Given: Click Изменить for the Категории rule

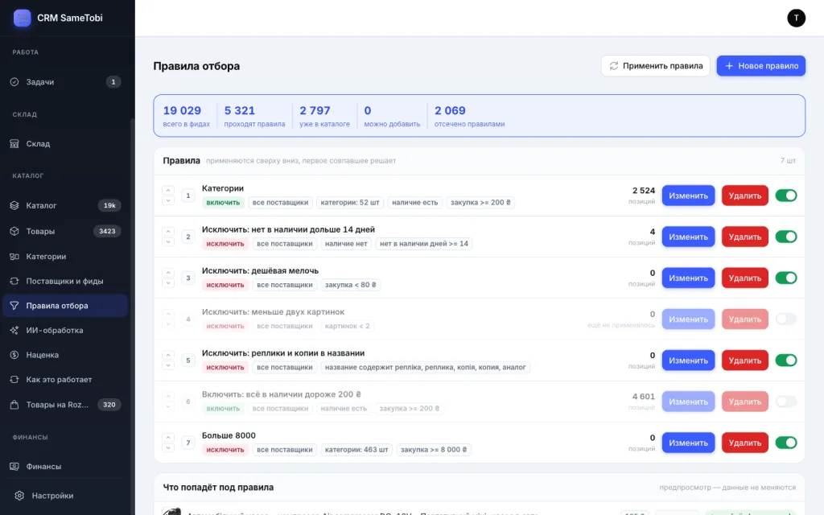Looking at the screenshot, I should [x=689, y=196].
